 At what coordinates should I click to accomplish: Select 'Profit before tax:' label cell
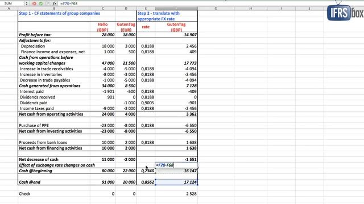point(54,35)
